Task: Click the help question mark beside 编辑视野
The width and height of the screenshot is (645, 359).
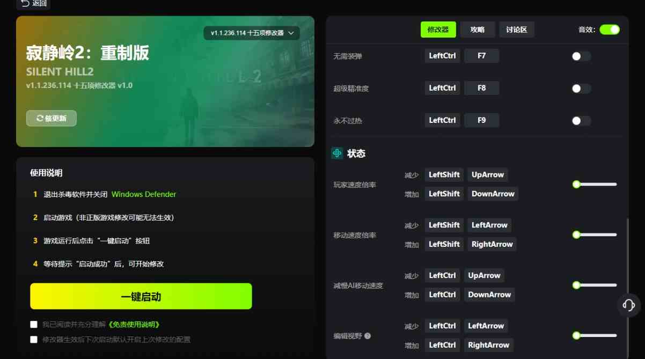Action: click(x=368, y=336)
